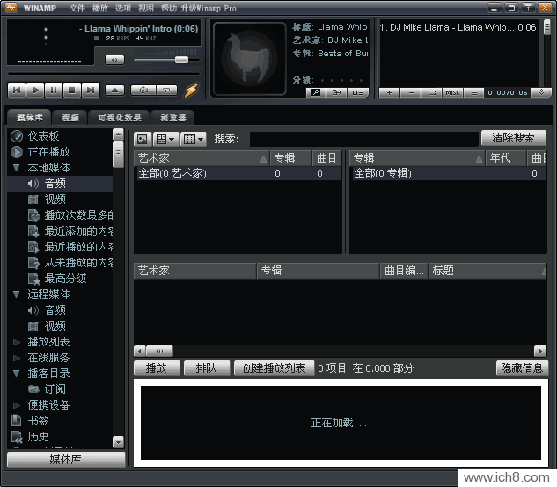Mute audio with the speaker button
The height and width of the screenshot is (487, 557).
pos(114,60)
